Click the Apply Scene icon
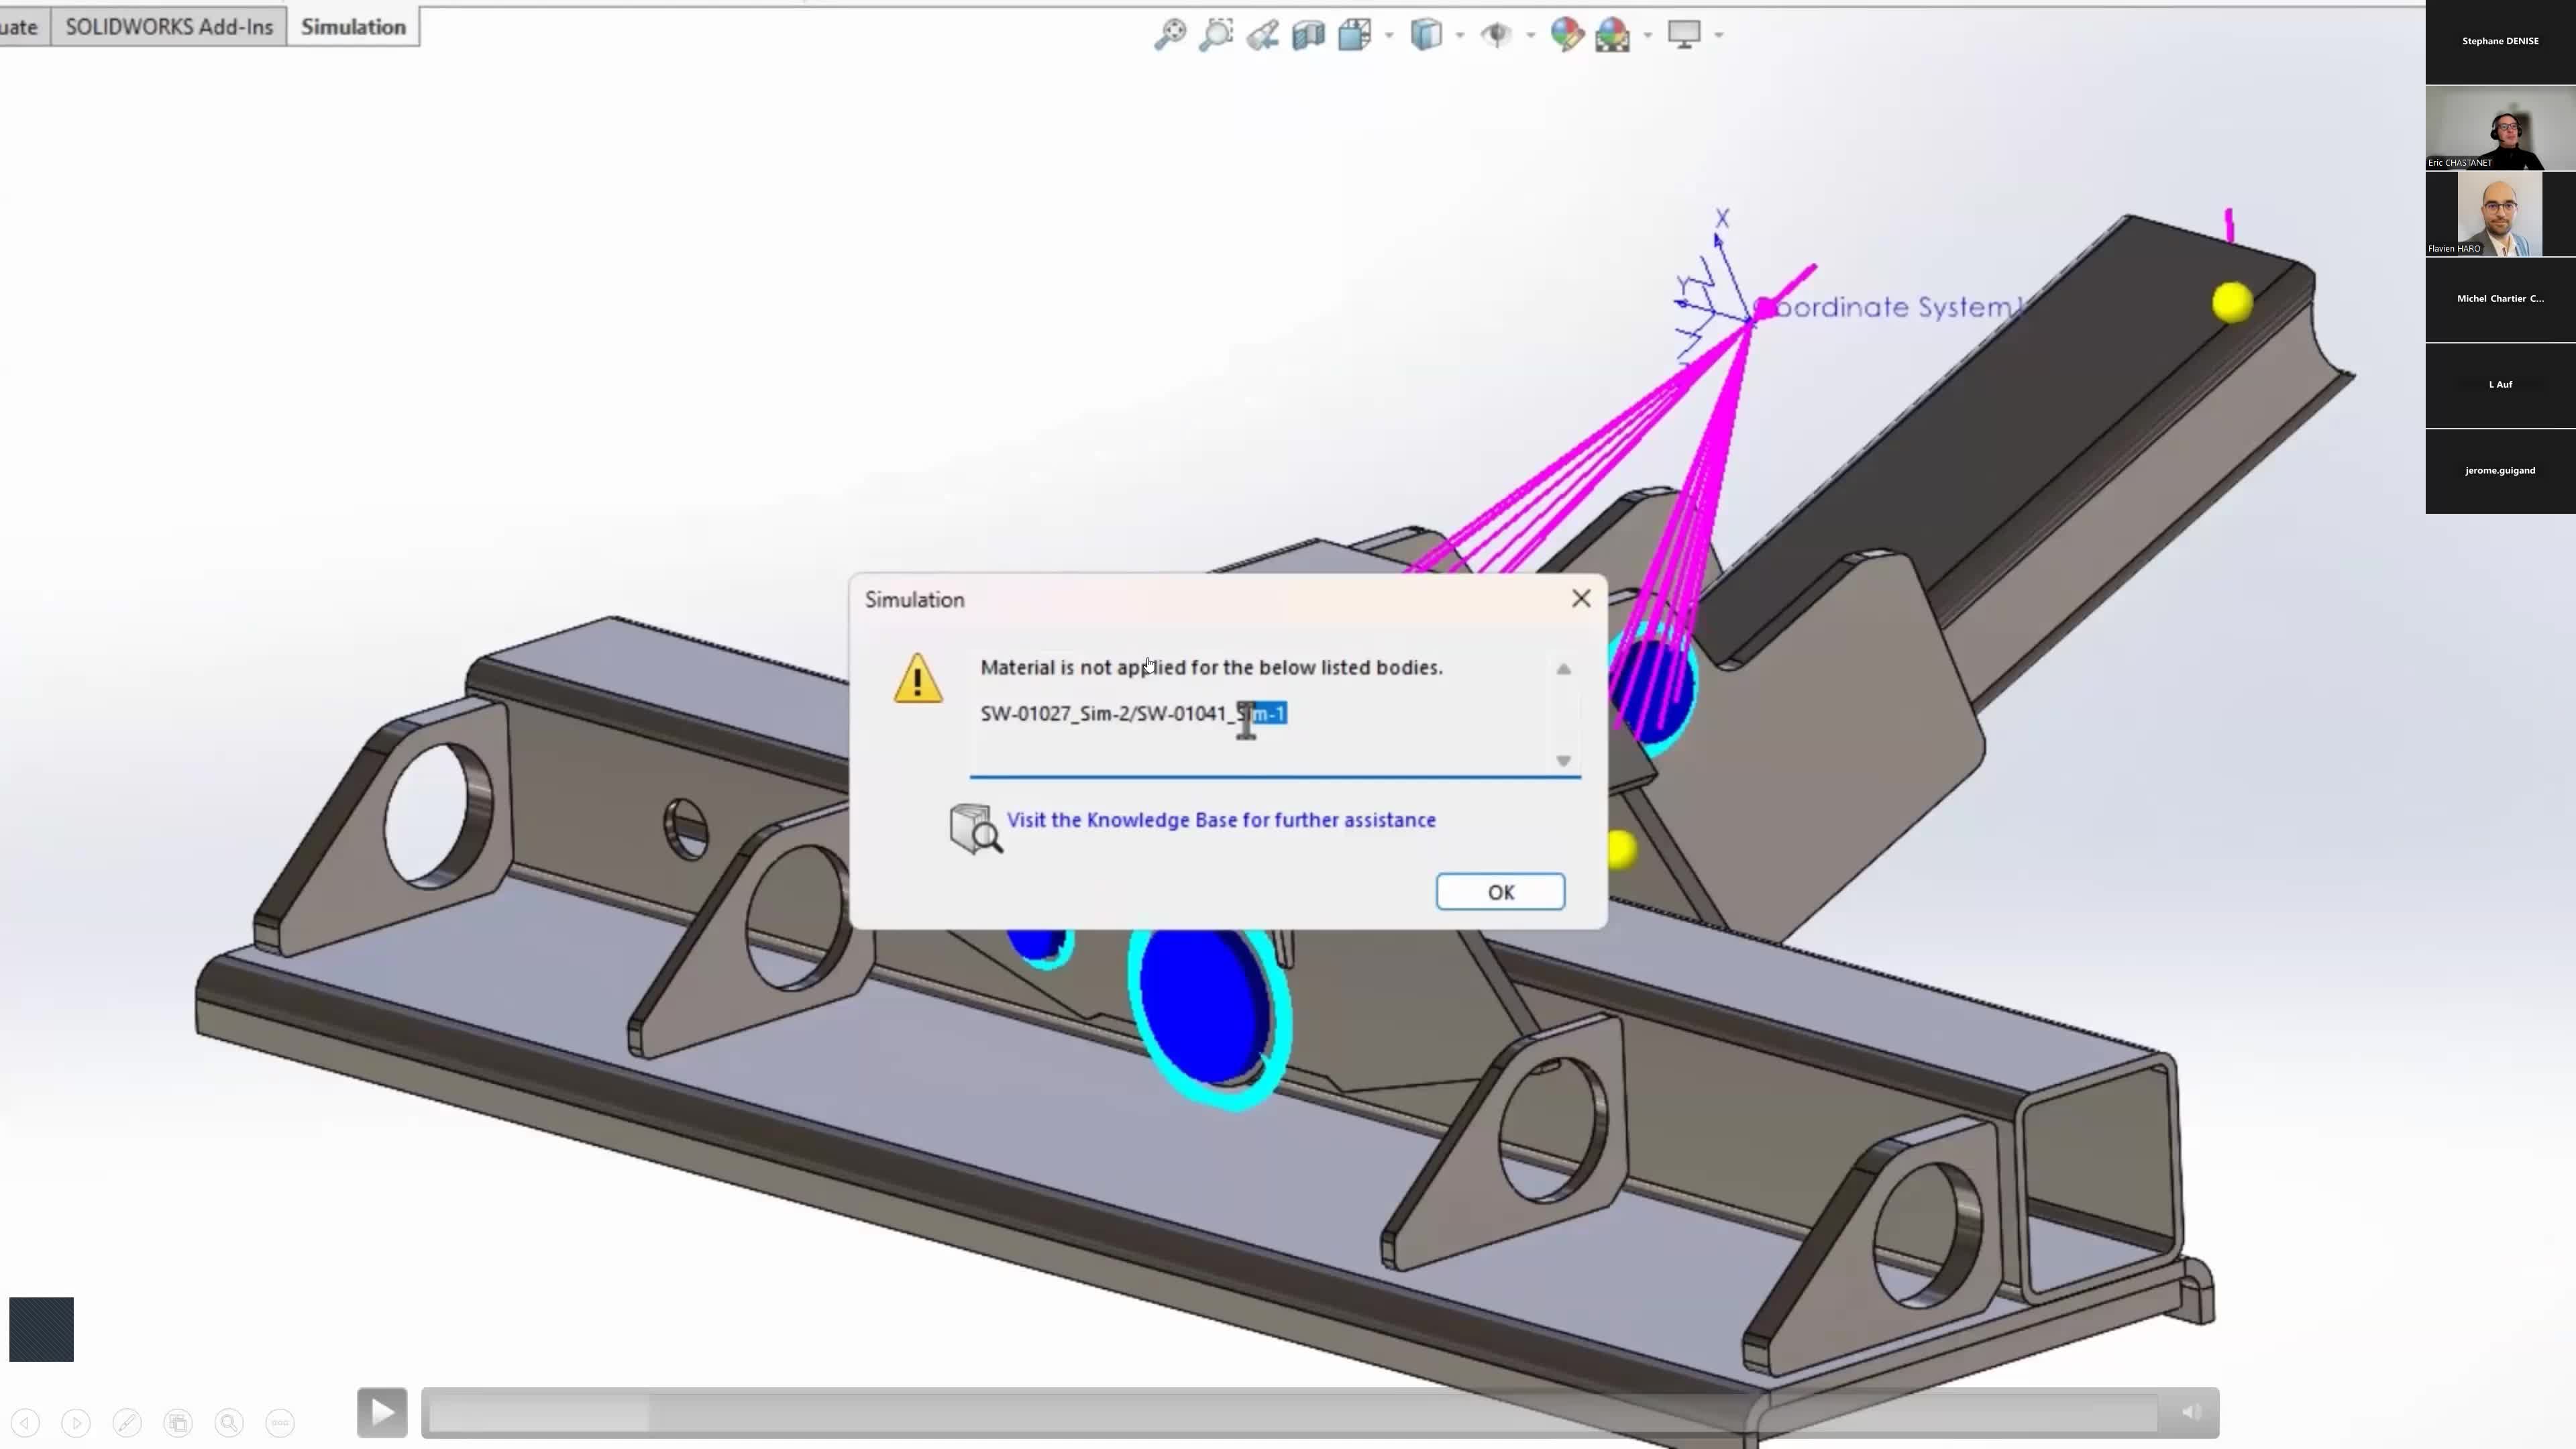The height and width of the screenshot is (1449, 2576). (1612, 35)
